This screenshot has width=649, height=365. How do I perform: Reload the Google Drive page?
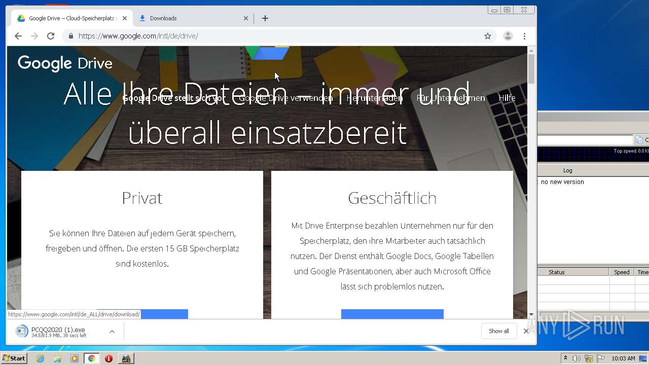(x=51, y=36)
